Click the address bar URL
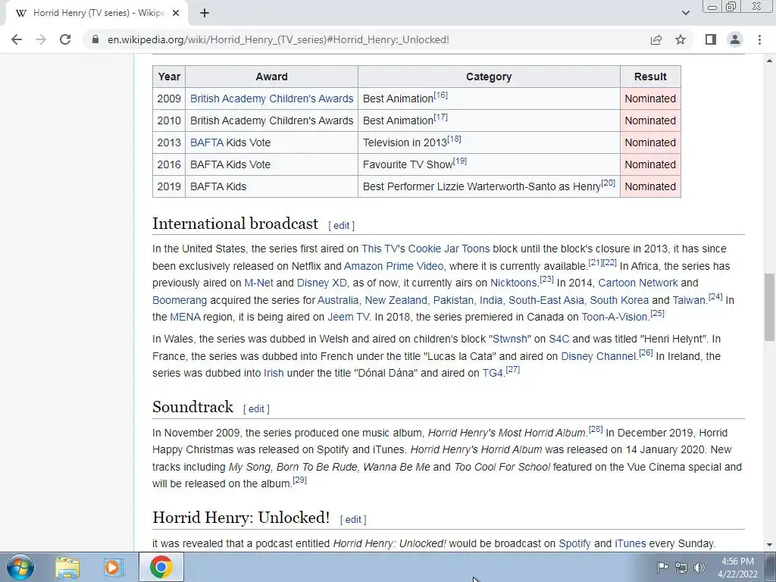 tap(278, 39)
